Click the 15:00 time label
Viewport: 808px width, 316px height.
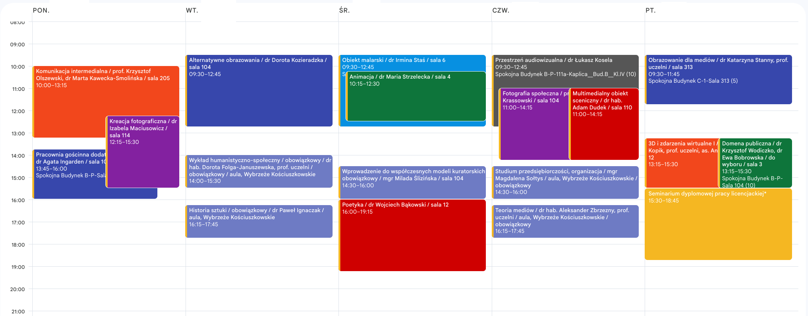pyautogui.click(x=17, y=178)
